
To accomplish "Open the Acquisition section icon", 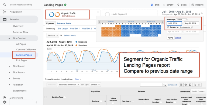I will [x=5, y=12].
